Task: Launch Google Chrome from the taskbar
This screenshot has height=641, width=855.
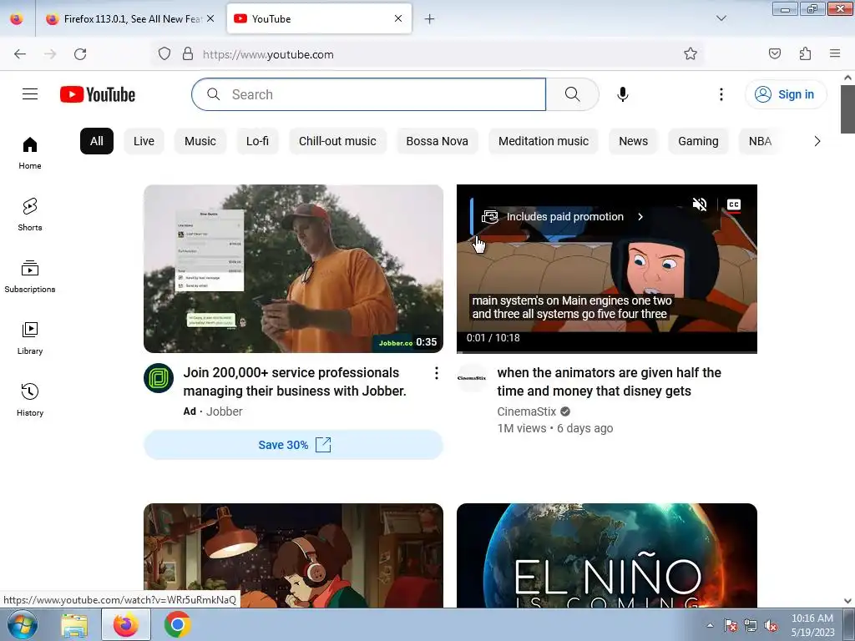Action: click(177, 624)
